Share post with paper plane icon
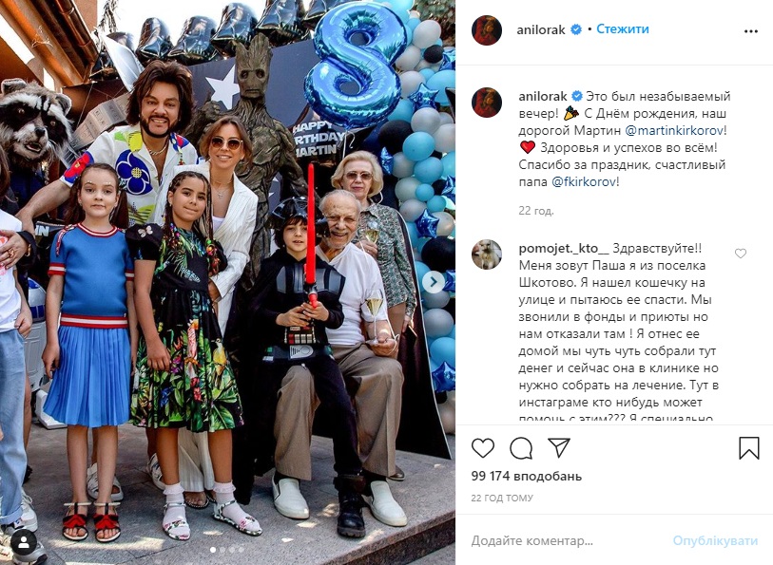 [559, 447]
